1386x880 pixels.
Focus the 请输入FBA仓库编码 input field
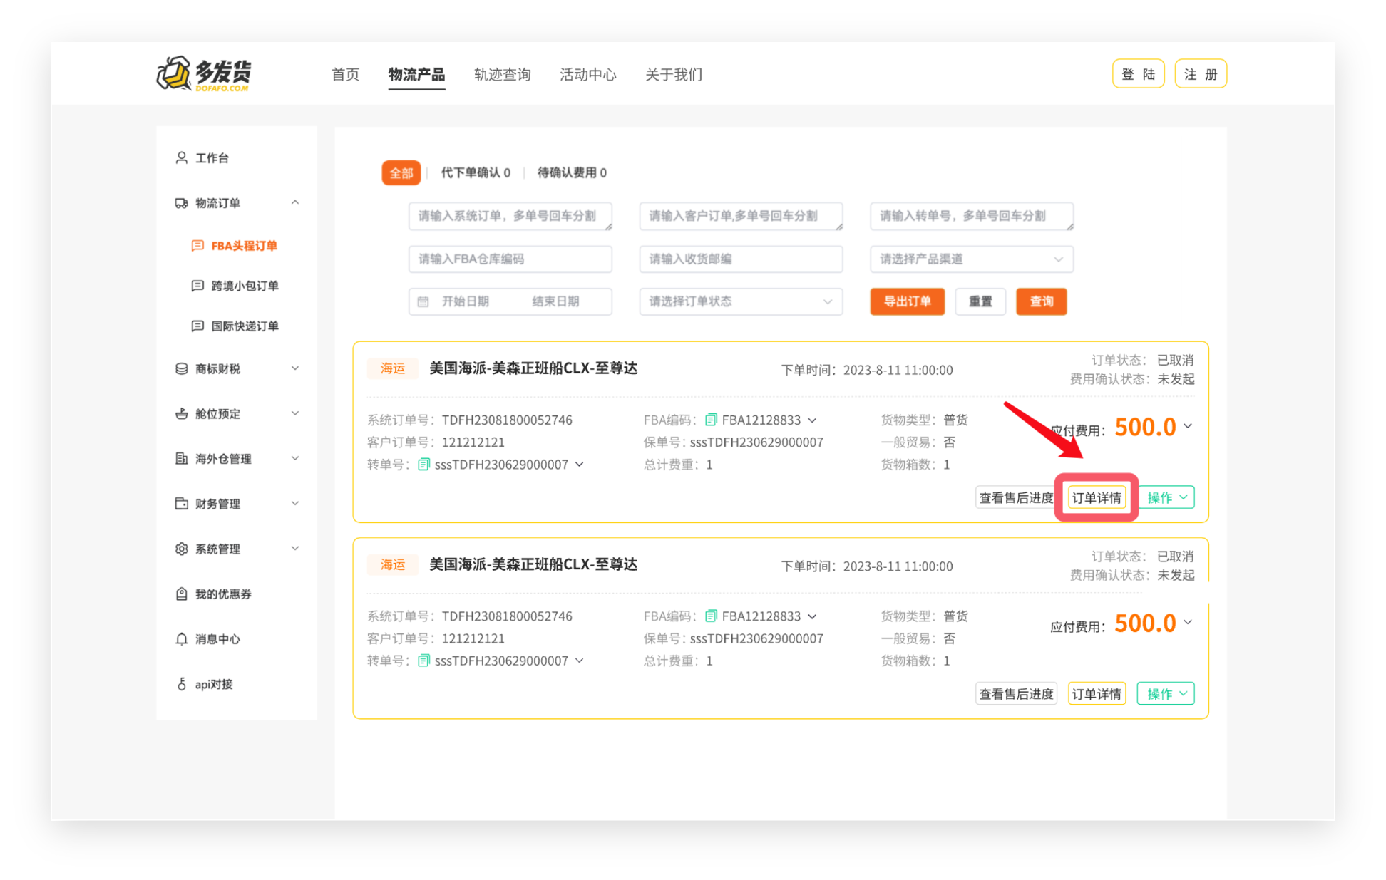click(510, 259)
